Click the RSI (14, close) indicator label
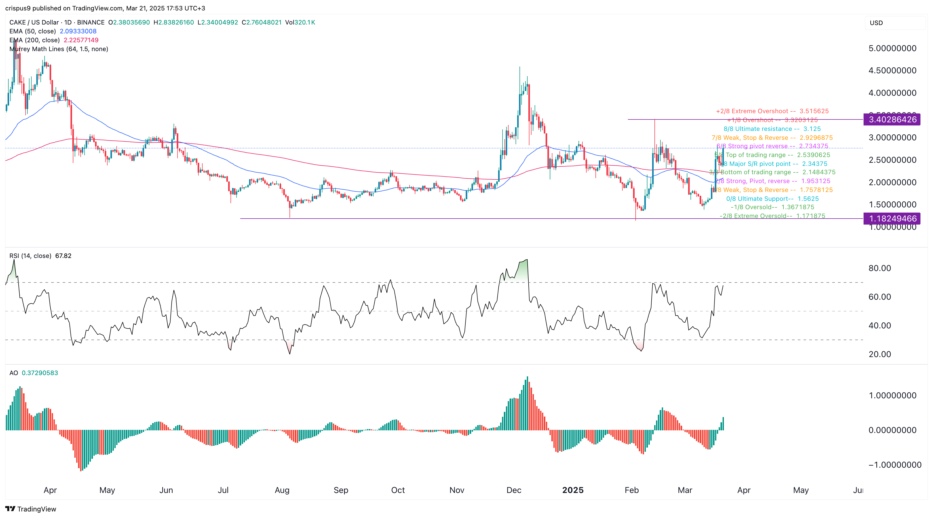Viewport: 933px width, 518px height. coord(31,256)
